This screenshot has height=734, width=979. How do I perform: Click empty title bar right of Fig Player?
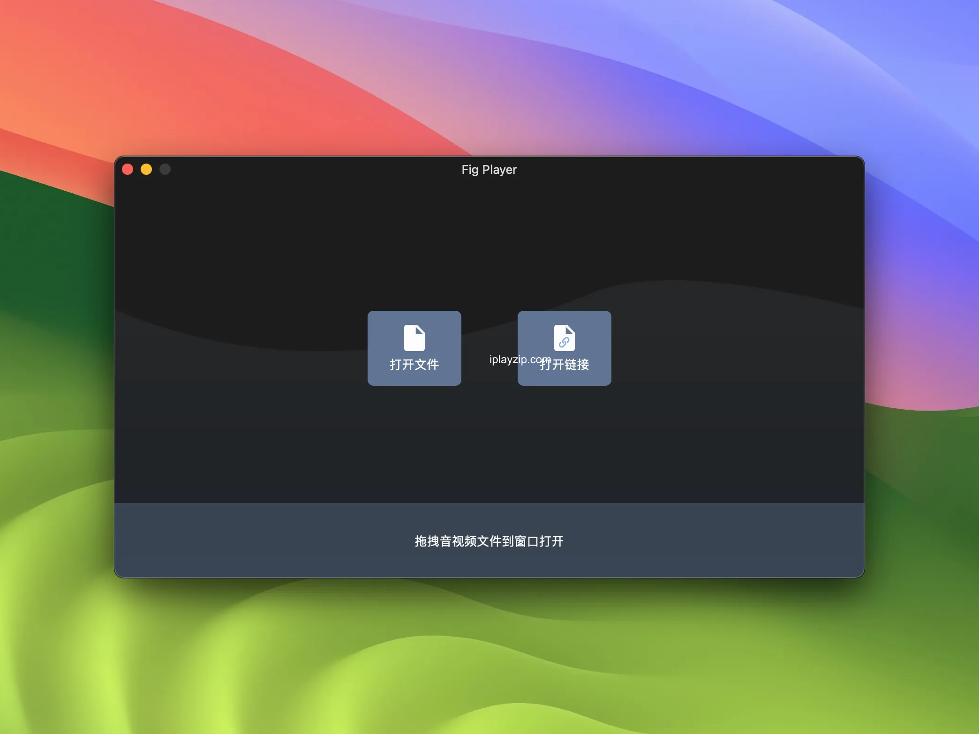680,170
